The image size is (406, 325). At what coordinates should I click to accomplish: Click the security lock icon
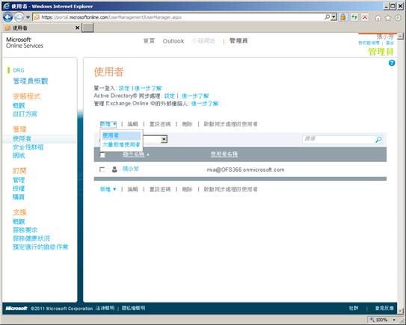click(x=343, y=17)
